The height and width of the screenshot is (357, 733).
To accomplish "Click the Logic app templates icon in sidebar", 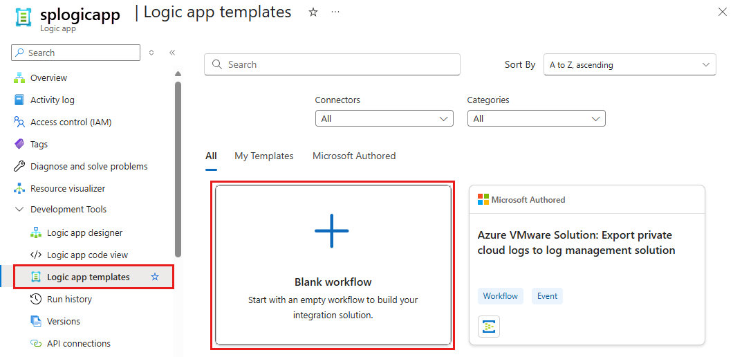I will tap(36, 277).
